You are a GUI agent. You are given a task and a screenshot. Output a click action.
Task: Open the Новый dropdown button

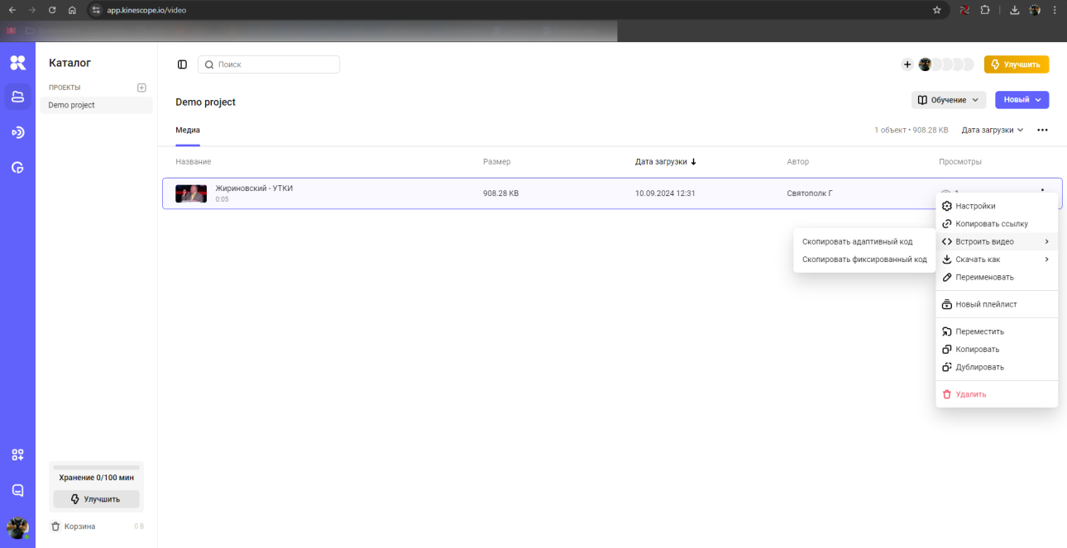point(1022,100)
